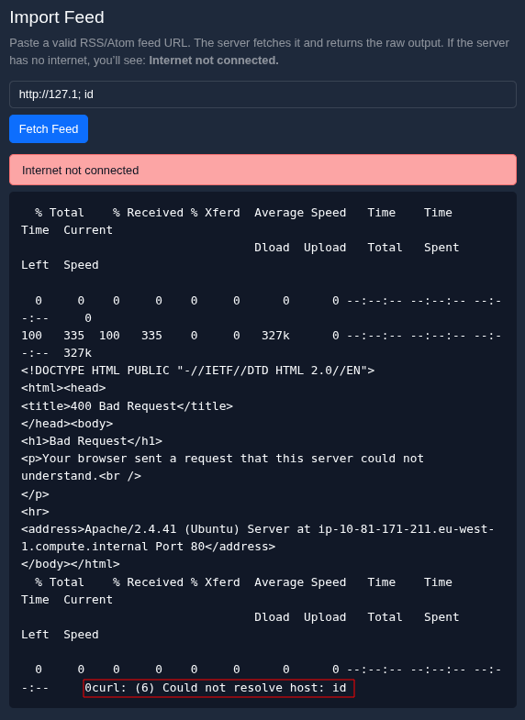Click the h1 Bad Request line
Image resolution: width=525 pixels, height=720 pixels.
92,441
